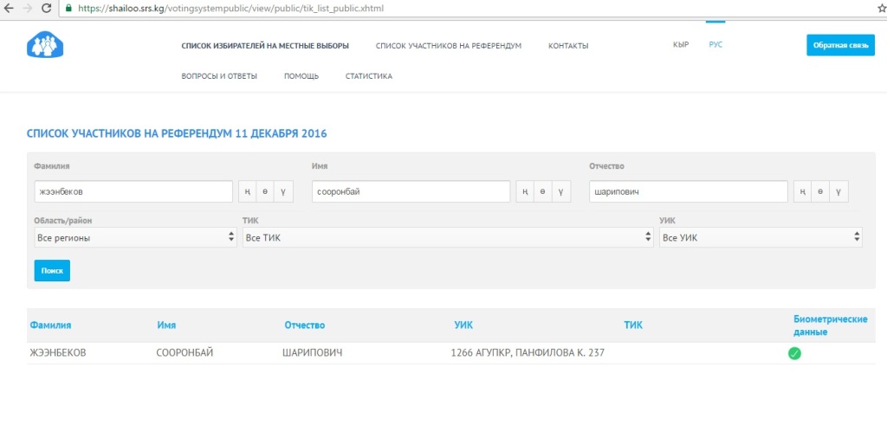The image size is (887, 445).
Task: Select РУС language option
Action: click(x=715, y=45)
